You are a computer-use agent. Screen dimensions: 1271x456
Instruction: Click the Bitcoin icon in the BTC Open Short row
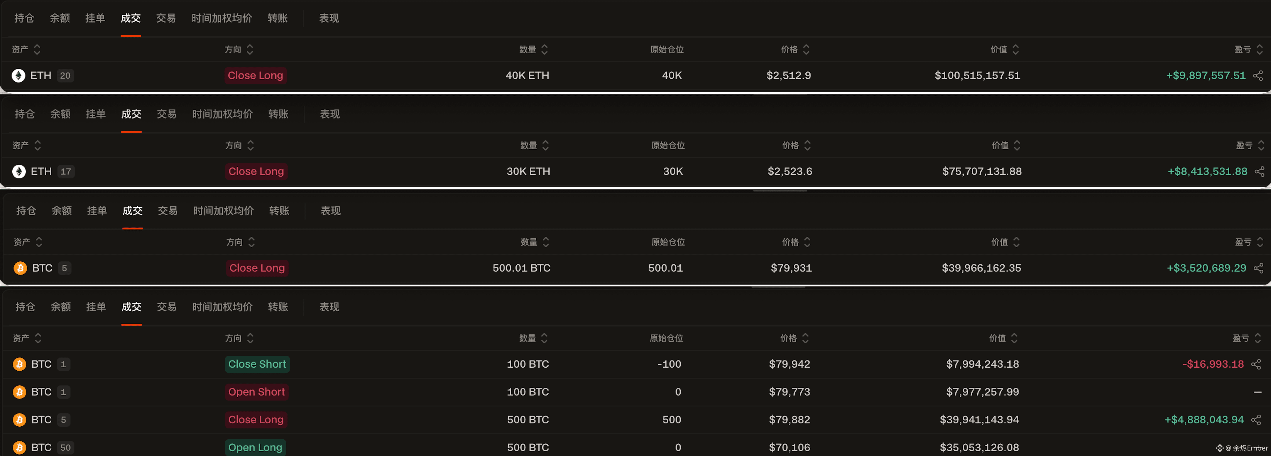tap(19, 392)
